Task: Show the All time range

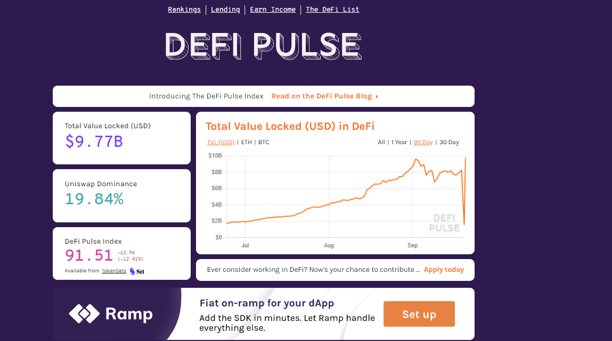Action: 381,142
